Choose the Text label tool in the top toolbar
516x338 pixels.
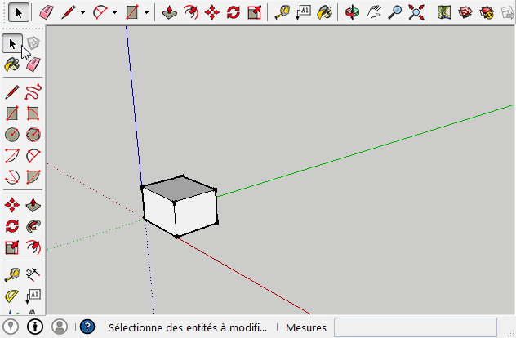coord(304,12)
